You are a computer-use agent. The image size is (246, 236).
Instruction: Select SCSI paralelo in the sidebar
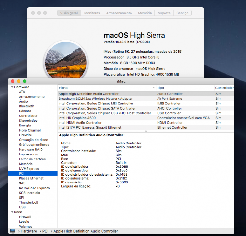coord(29,193)
